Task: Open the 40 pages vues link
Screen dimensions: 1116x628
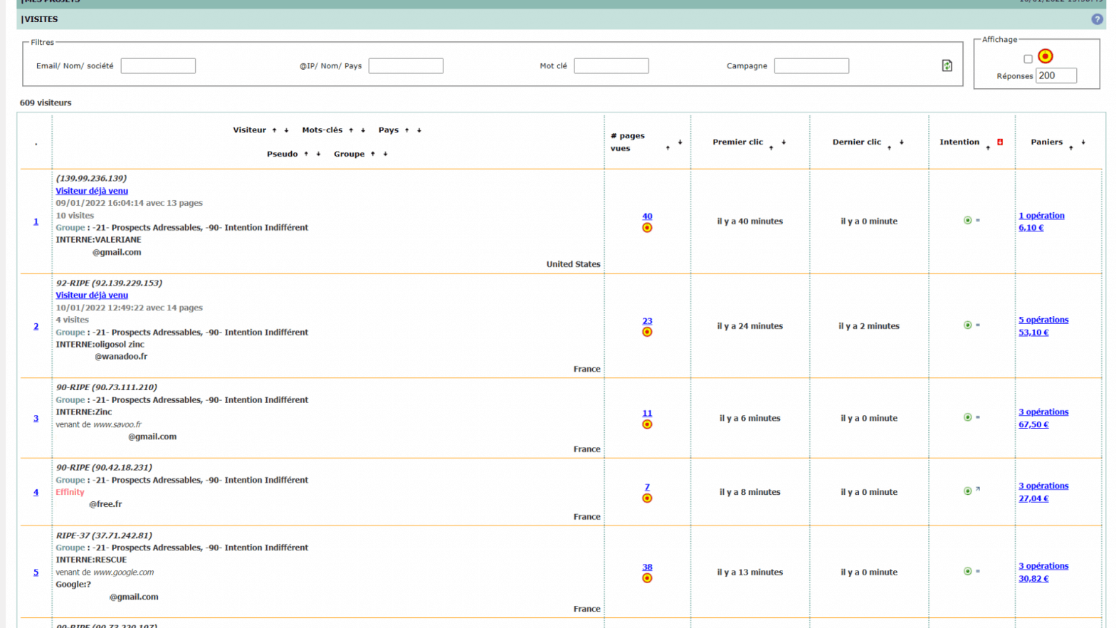Action: pyautogui.click(x=647, y=216)
